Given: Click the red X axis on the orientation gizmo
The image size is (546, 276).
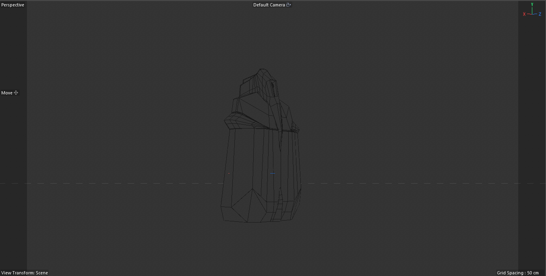Looking at the screenshot, I should point(524,14).
